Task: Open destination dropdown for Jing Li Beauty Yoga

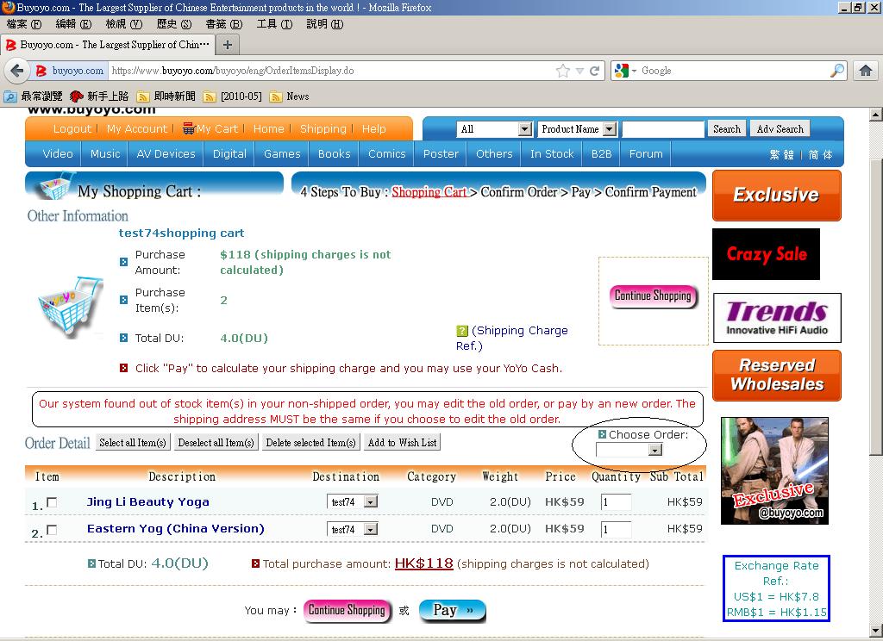Action: (x=352, y=502)
